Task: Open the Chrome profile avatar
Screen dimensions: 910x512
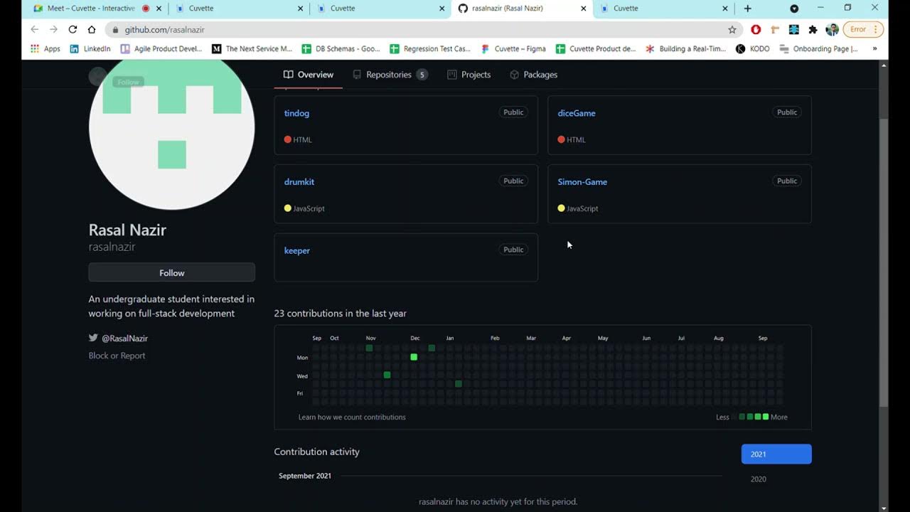Action: pyautogui.click(x=832, y=29)
